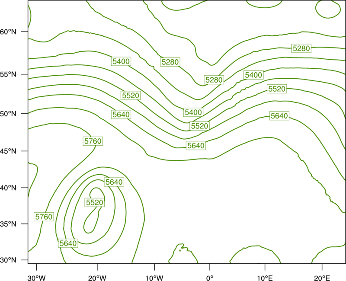Select the southernmost 5640 contour label
346x281 pixels.
pos(68,243)
